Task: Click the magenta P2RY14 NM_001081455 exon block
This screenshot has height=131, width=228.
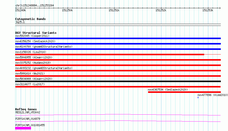Action: pyautogui.click(x=23, y=128)
